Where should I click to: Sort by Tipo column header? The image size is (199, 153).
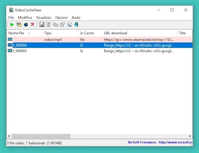click(x=60, y=33)
